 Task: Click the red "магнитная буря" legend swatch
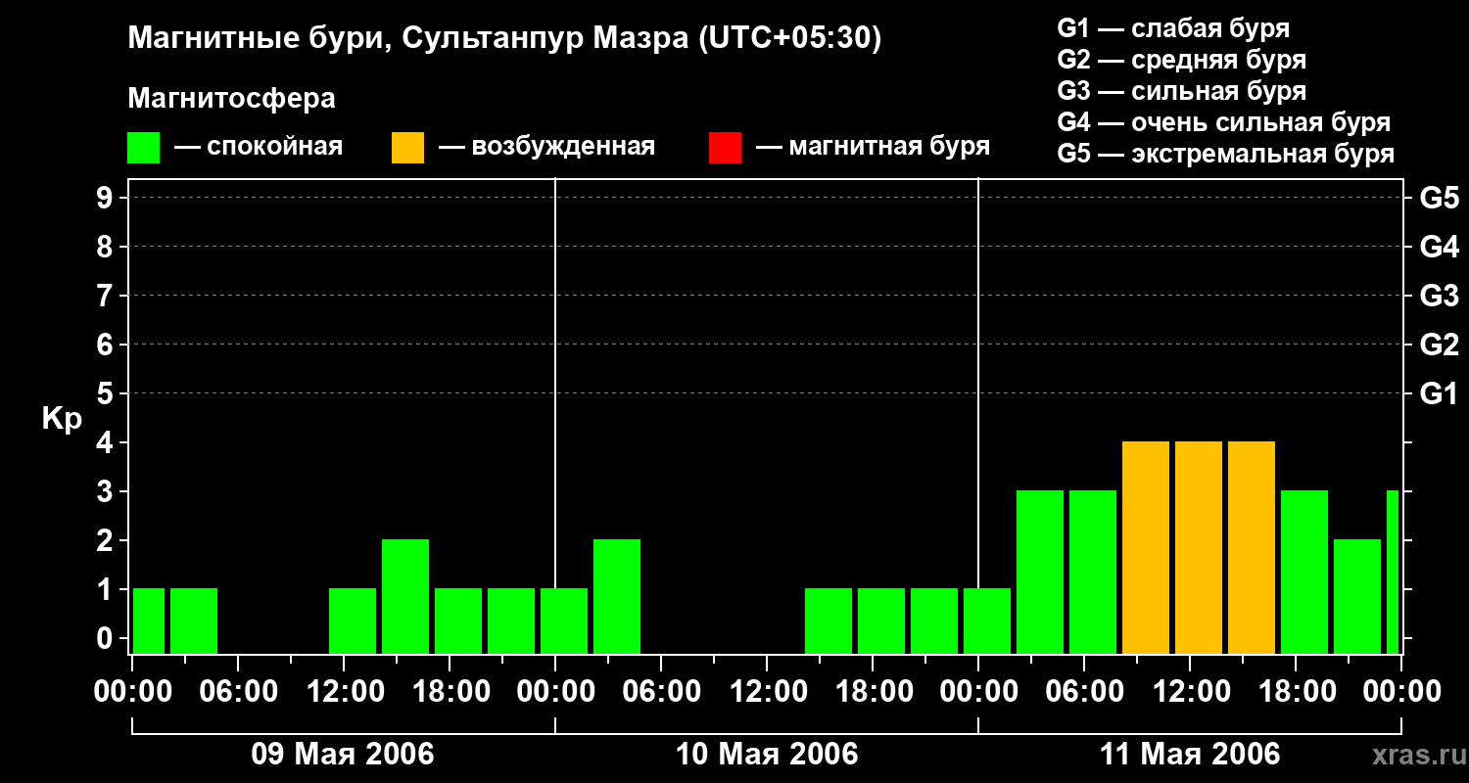point(725,148)
